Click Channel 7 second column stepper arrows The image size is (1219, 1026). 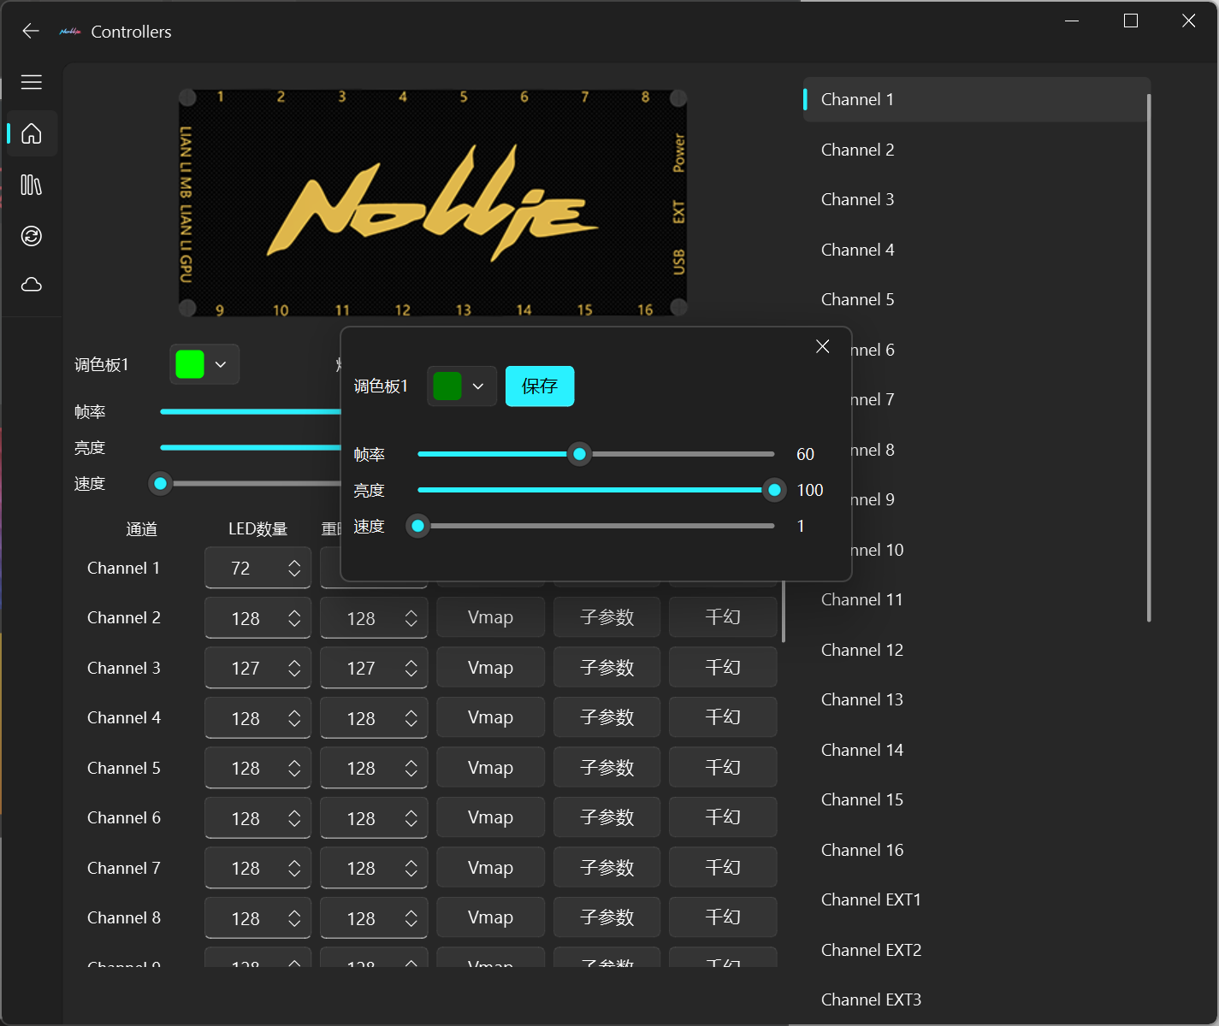(x=411, y=869)
